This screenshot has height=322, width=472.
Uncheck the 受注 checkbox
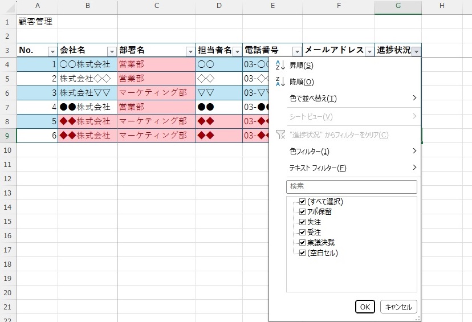(x=303, y=233)
